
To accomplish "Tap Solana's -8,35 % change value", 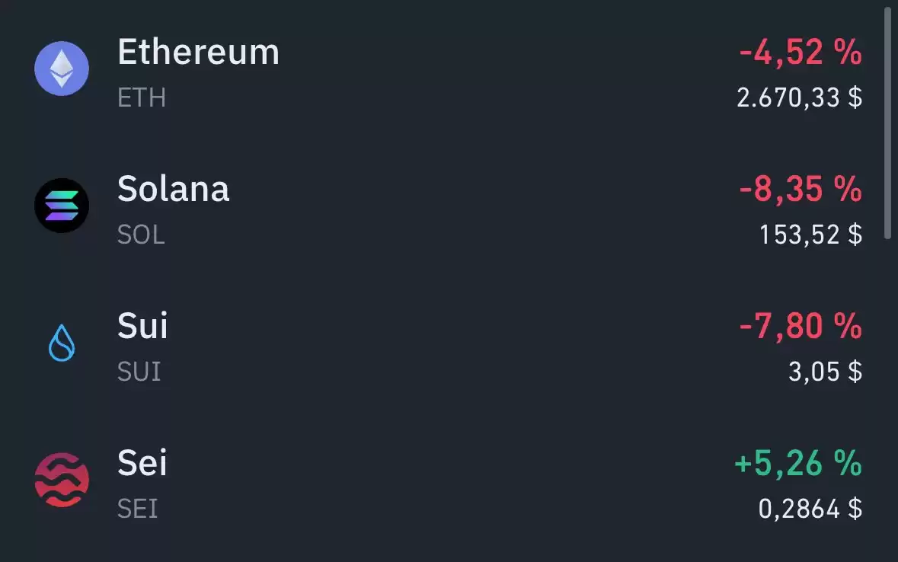I will click(x=800, y=189).
